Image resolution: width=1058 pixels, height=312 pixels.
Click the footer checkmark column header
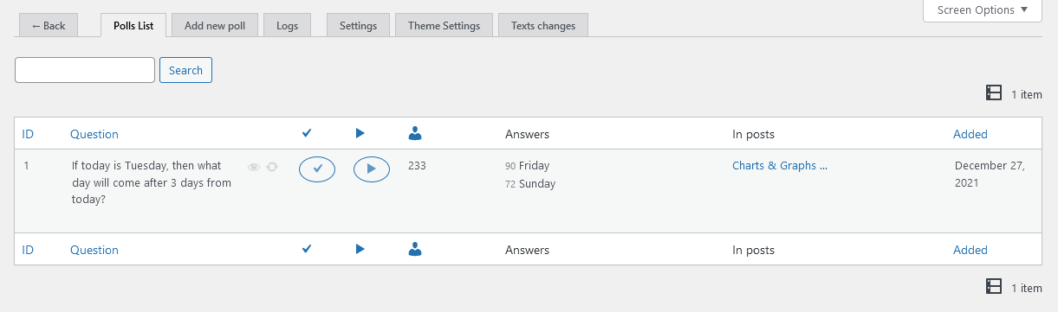(x=306, y=249)
